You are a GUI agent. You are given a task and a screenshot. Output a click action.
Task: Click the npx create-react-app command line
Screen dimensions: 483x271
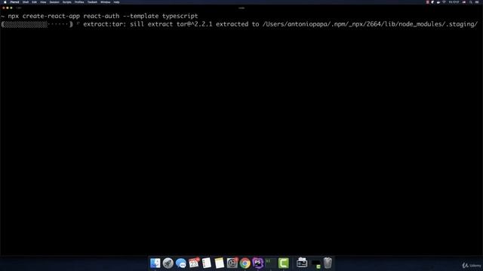click(x=103, y=16)
